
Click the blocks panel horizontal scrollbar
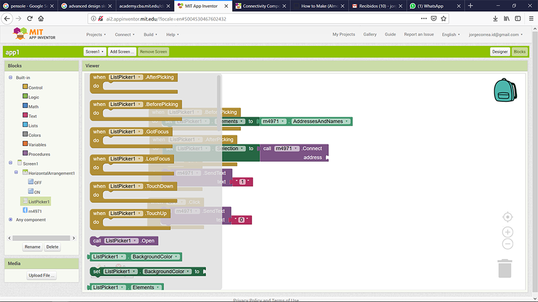click(x=41, y=238)
